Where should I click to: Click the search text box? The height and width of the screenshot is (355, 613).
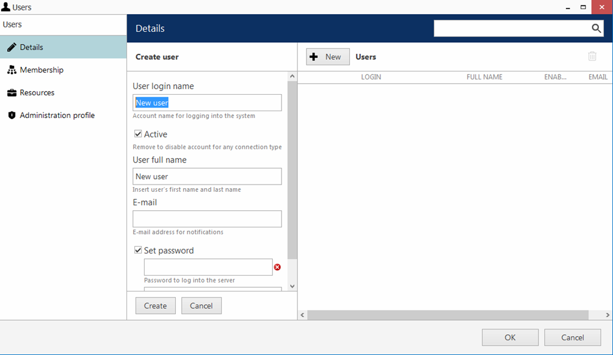click(510, 29)
